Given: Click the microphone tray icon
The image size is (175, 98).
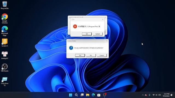Looking at the screenshot, I should 150,95.
